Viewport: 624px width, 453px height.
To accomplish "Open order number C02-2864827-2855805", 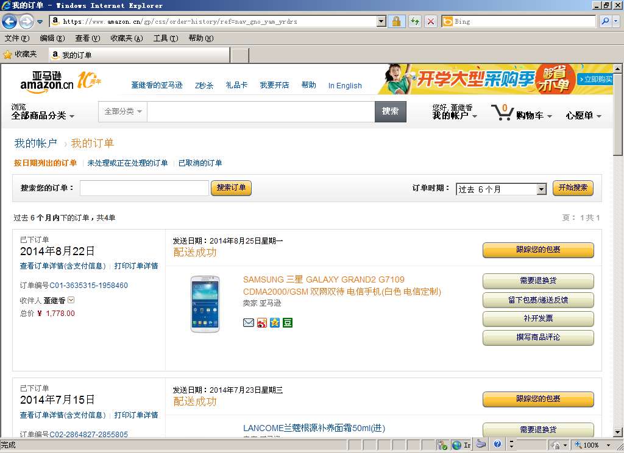I will [89, 434].
